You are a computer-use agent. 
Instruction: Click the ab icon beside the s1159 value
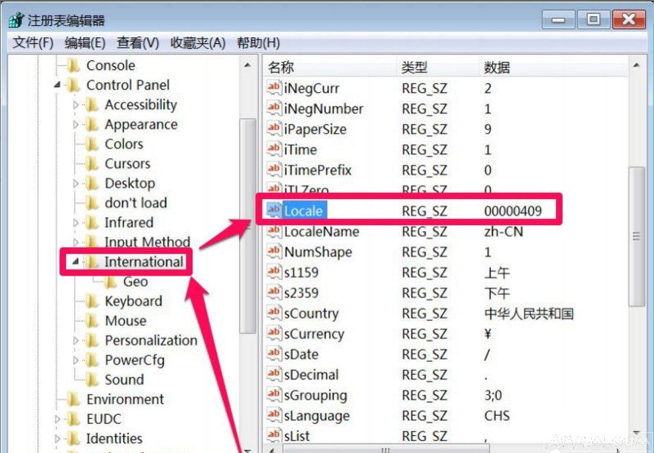273,273
